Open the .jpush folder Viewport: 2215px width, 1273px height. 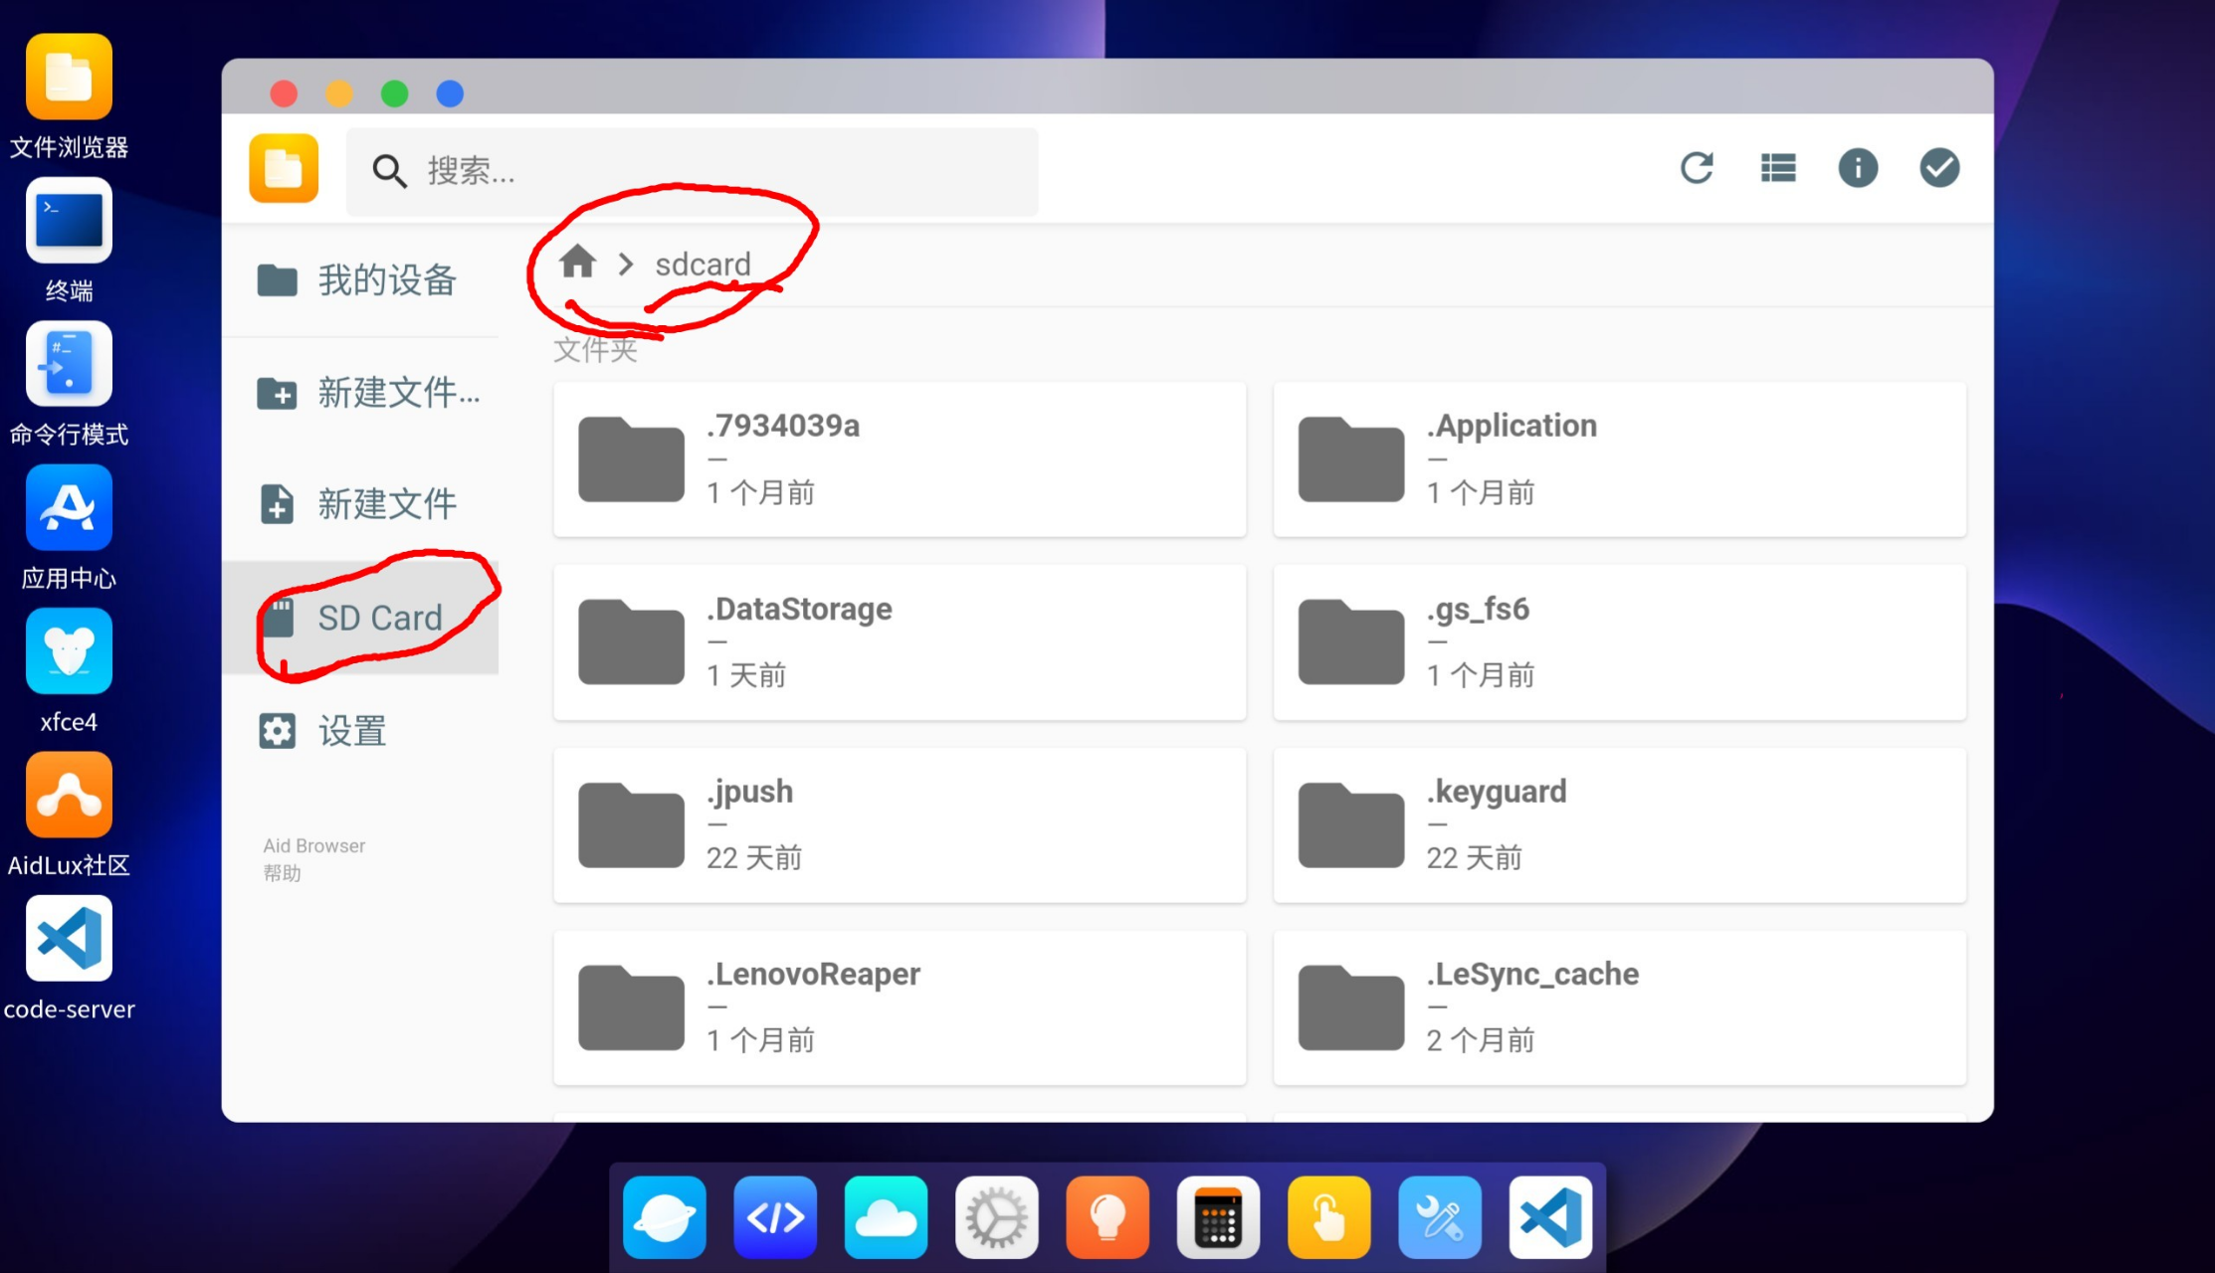point(900,825)
